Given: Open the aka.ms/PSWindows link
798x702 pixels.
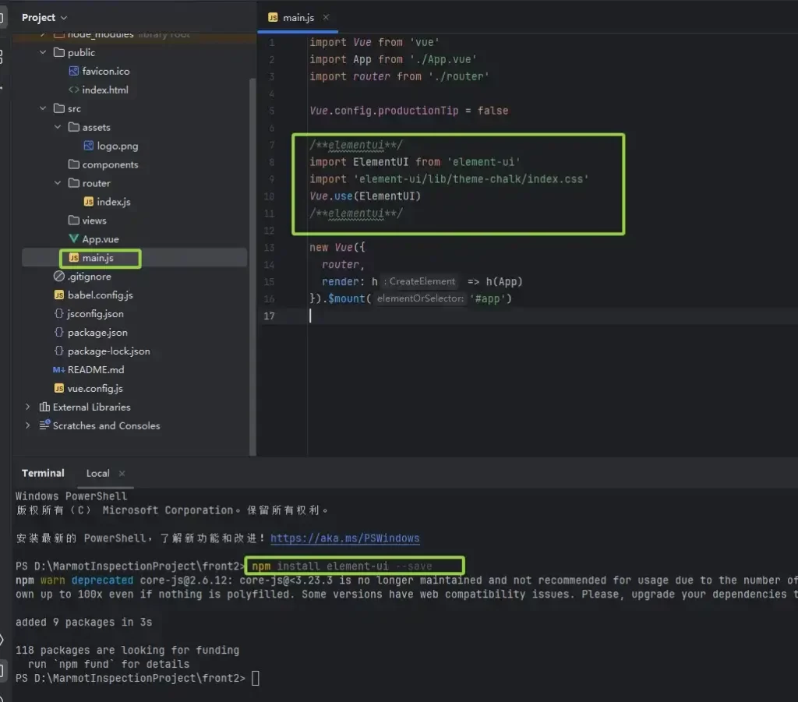Looking at the screenshot, I should click(x=344, y=538).
